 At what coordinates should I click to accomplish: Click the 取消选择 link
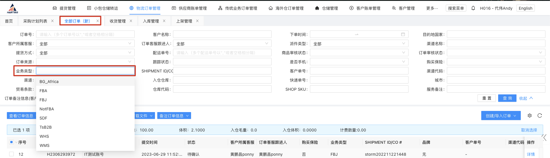coord(529,130)
